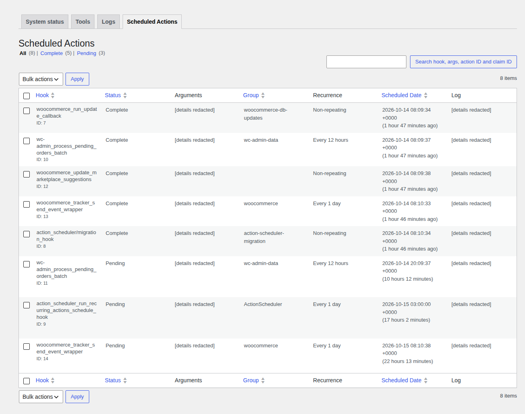Tick the select-all checkbox in table footer
The image size is (525, 414).
point(27,381)
